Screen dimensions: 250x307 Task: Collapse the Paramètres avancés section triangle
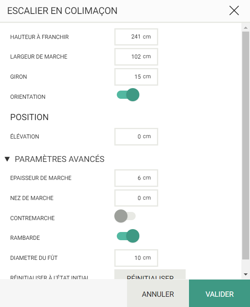tap(7, 159)
